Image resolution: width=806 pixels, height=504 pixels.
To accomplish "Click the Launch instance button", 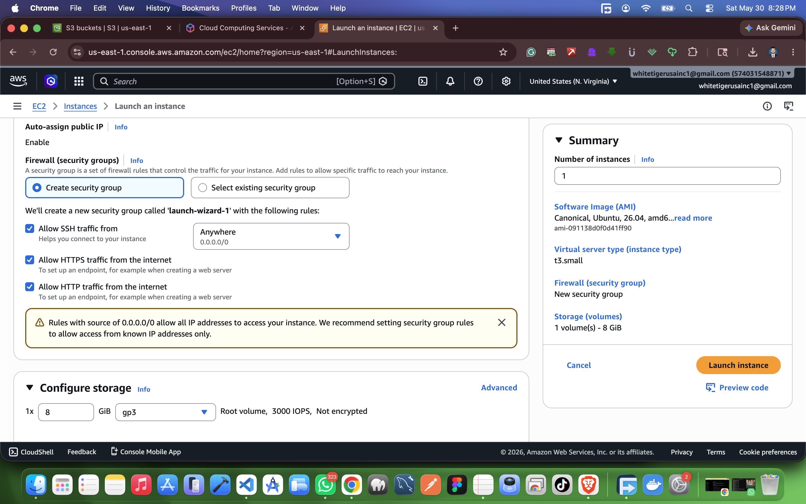I will coord(738,365).
